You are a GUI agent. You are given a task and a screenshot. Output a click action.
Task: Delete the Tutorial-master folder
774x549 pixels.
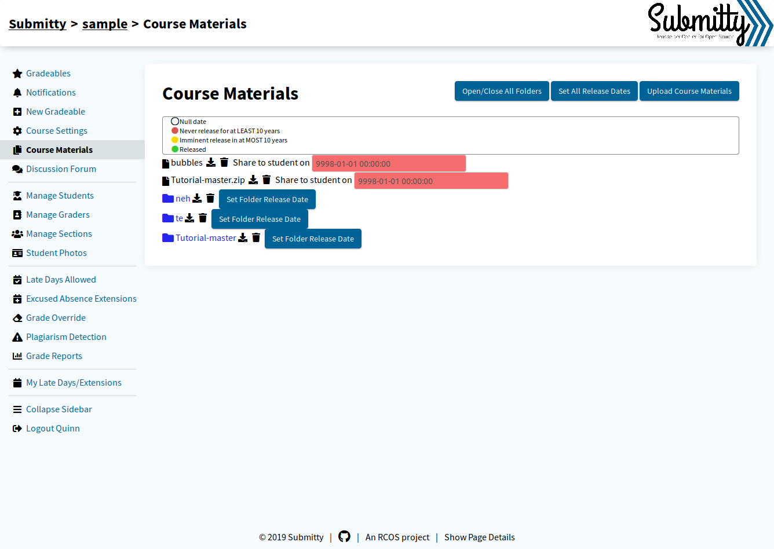[x=256, y=238]
